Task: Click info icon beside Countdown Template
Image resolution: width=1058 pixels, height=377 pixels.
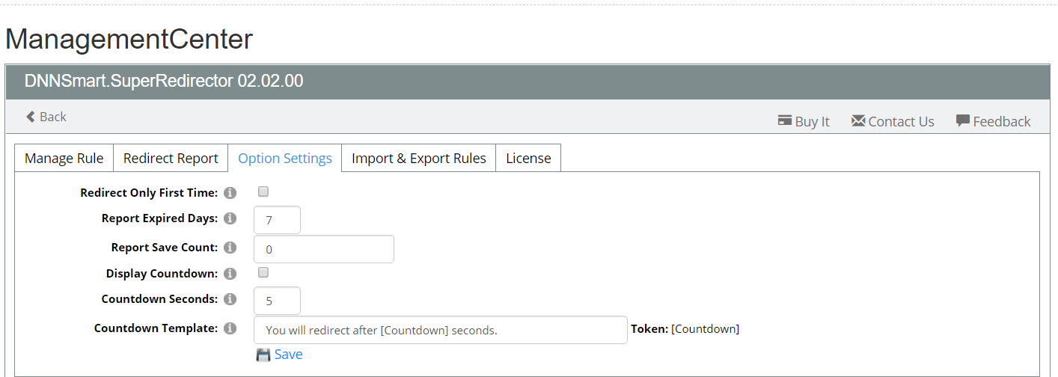Action: click(230, 328)
